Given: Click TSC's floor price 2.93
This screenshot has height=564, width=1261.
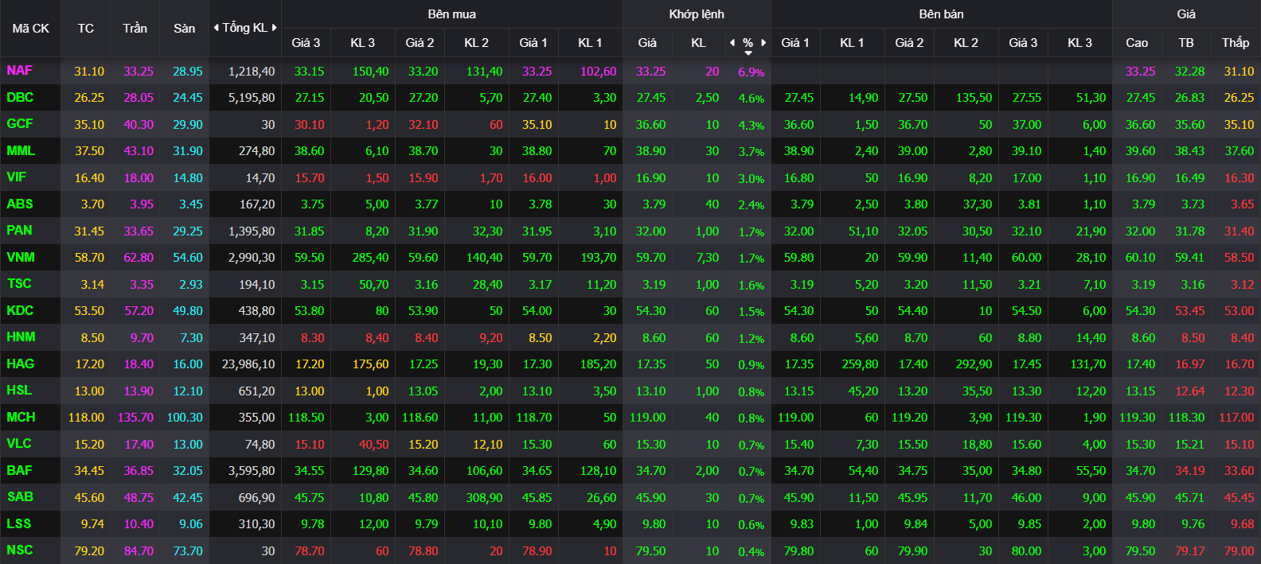Looking at the screenshot, I should coord(191,285).
